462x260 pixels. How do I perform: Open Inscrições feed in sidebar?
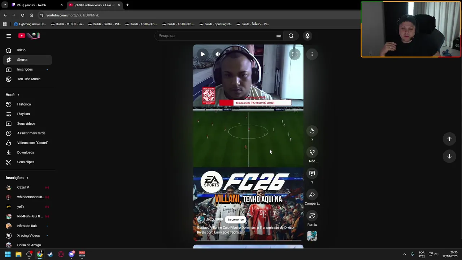tap(27, 69)
